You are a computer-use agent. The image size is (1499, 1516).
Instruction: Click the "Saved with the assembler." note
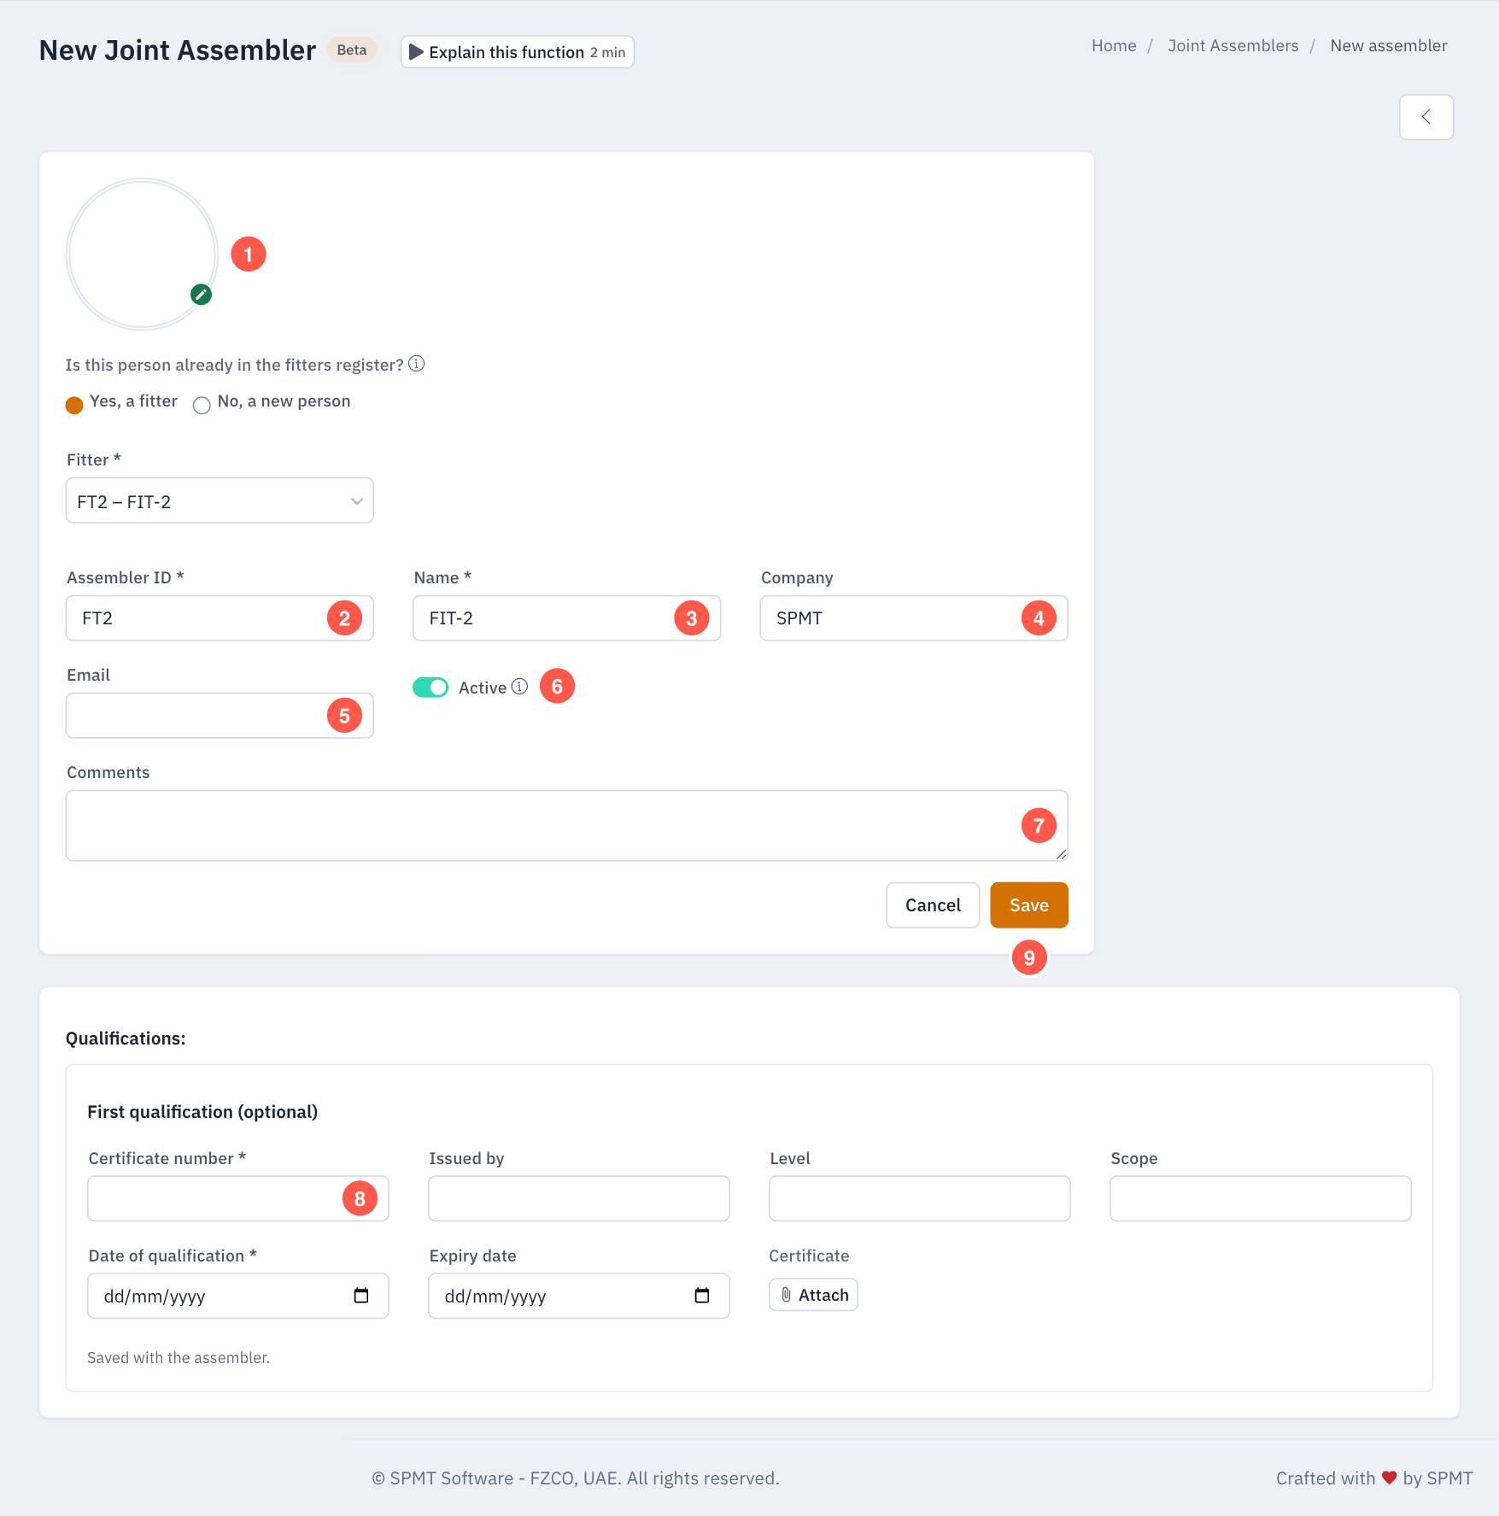point(179,1358)
